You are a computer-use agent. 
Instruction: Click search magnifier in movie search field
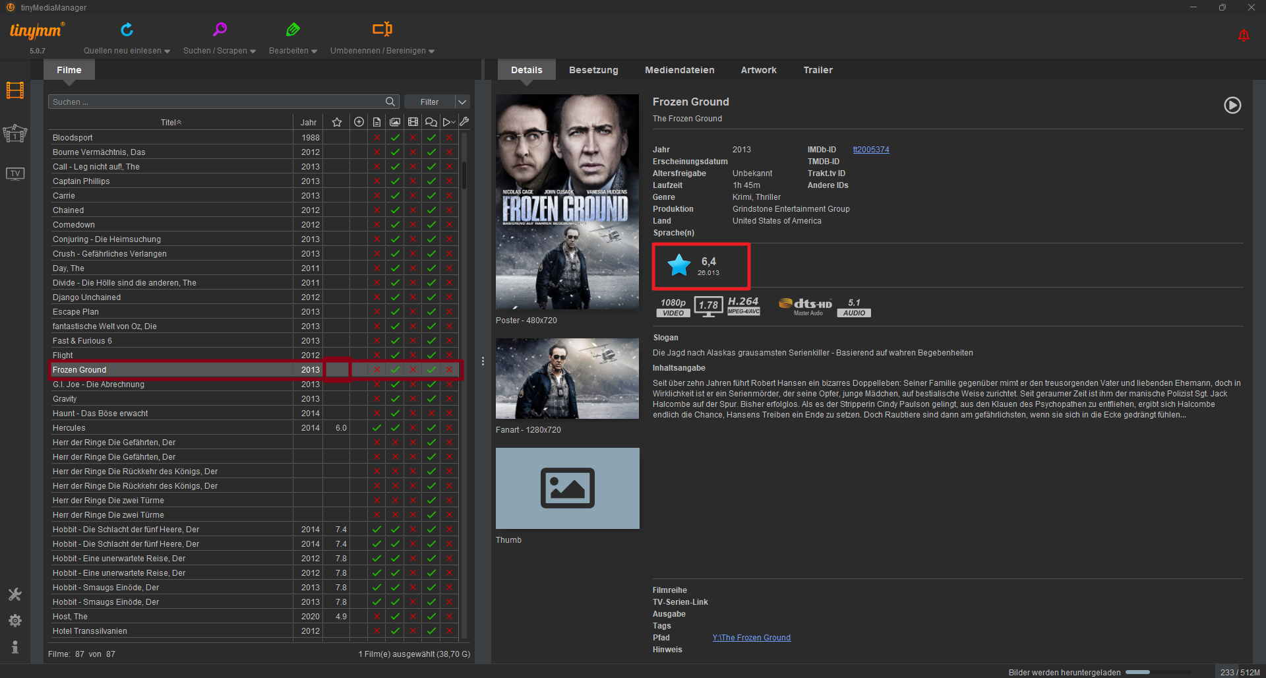click(x=390, y=102)
